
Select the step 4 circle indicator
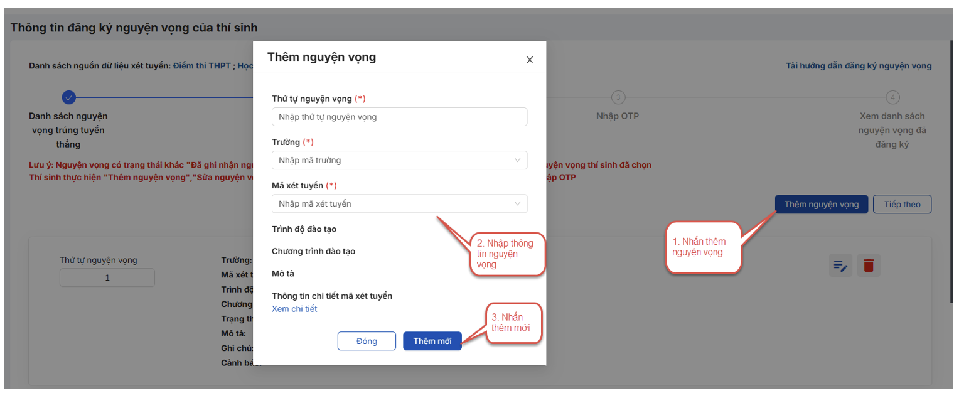point(892,97)
